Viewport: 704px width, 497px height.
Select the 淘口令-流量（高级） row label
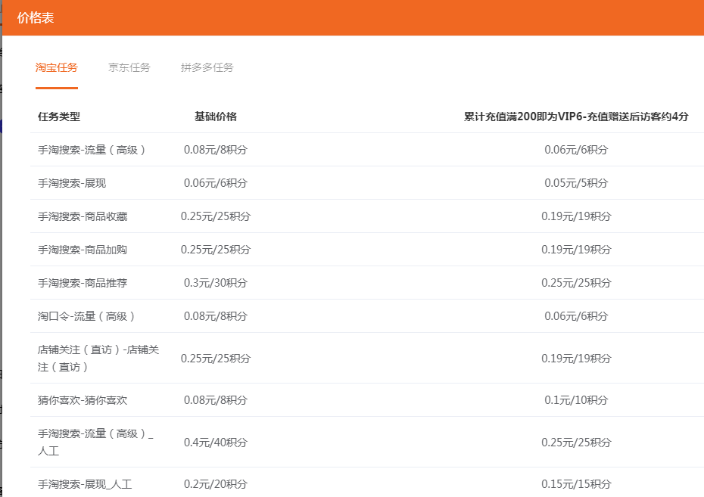(86, 316)
